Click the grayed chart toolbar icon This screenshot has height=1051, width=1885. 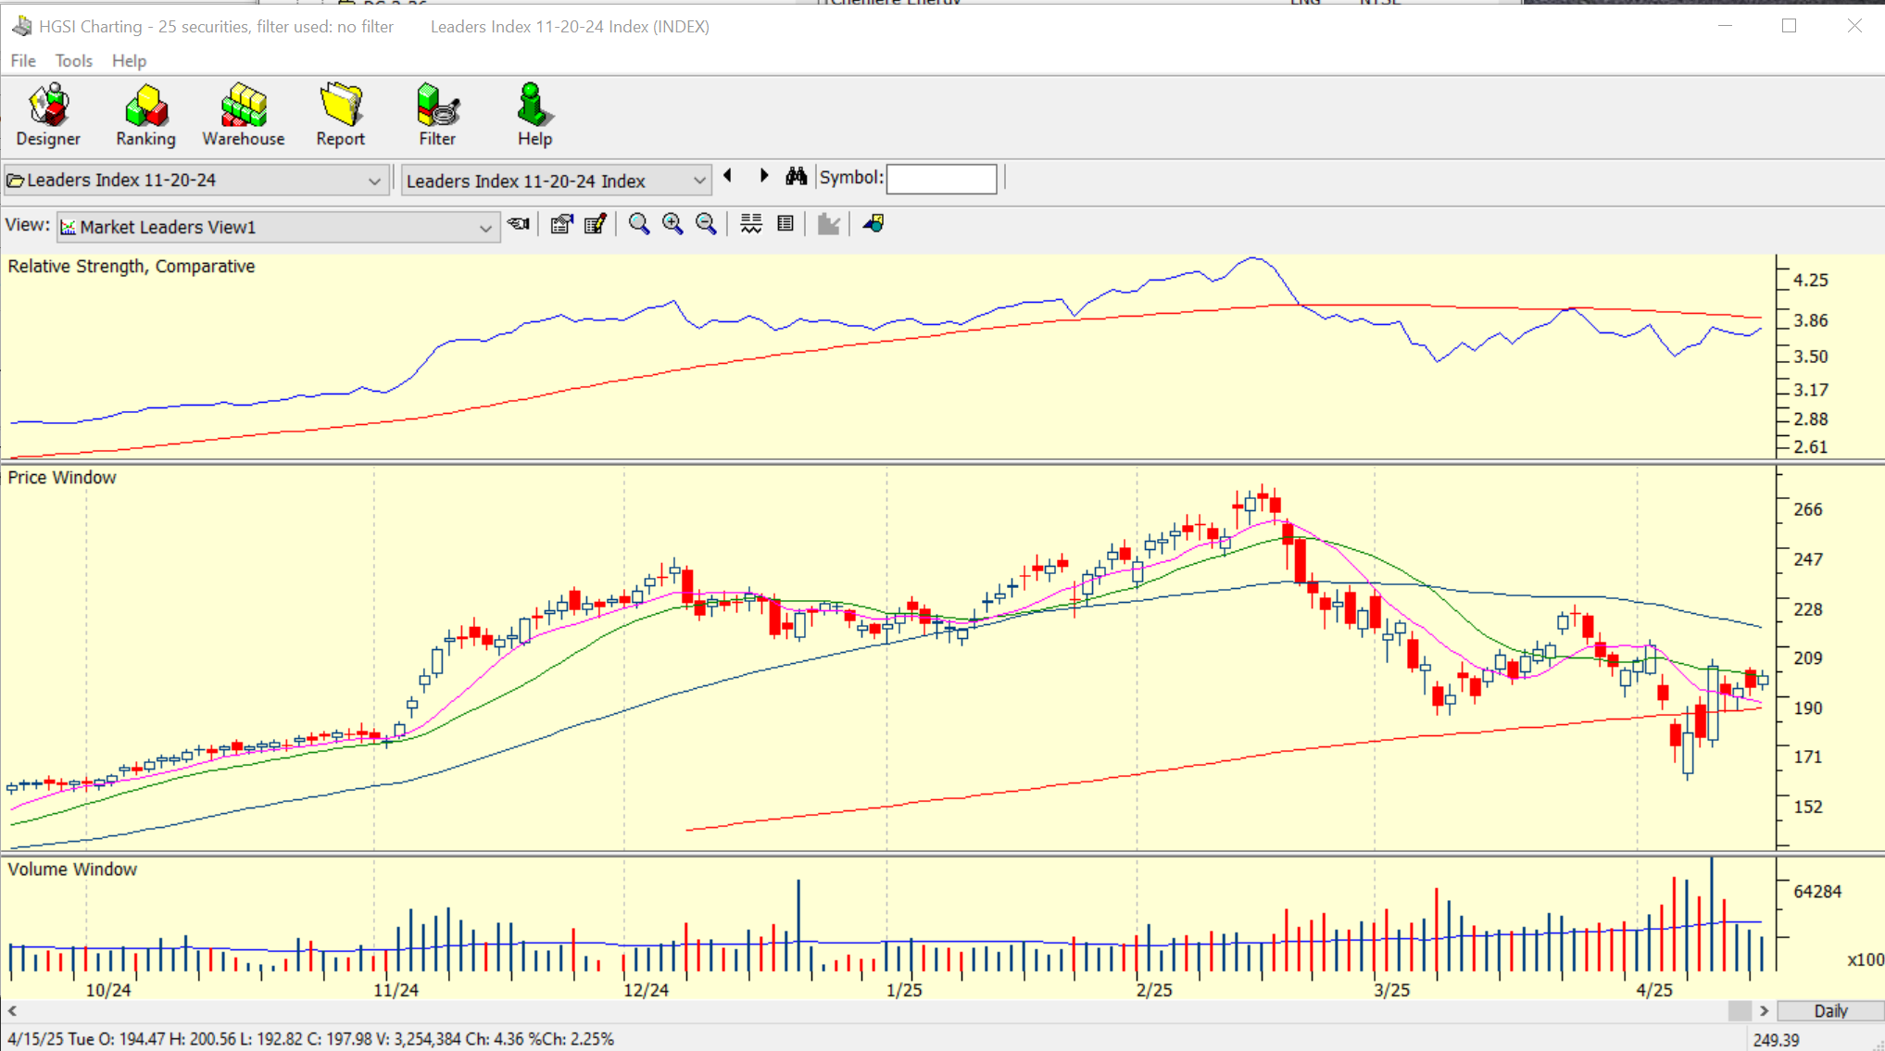pyautogui.click(x=828, y=223)
